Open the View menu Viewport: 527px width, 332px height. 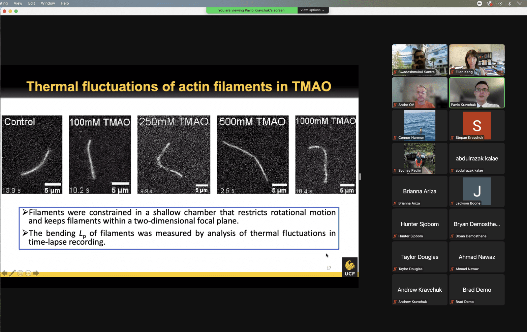(18, 3)
